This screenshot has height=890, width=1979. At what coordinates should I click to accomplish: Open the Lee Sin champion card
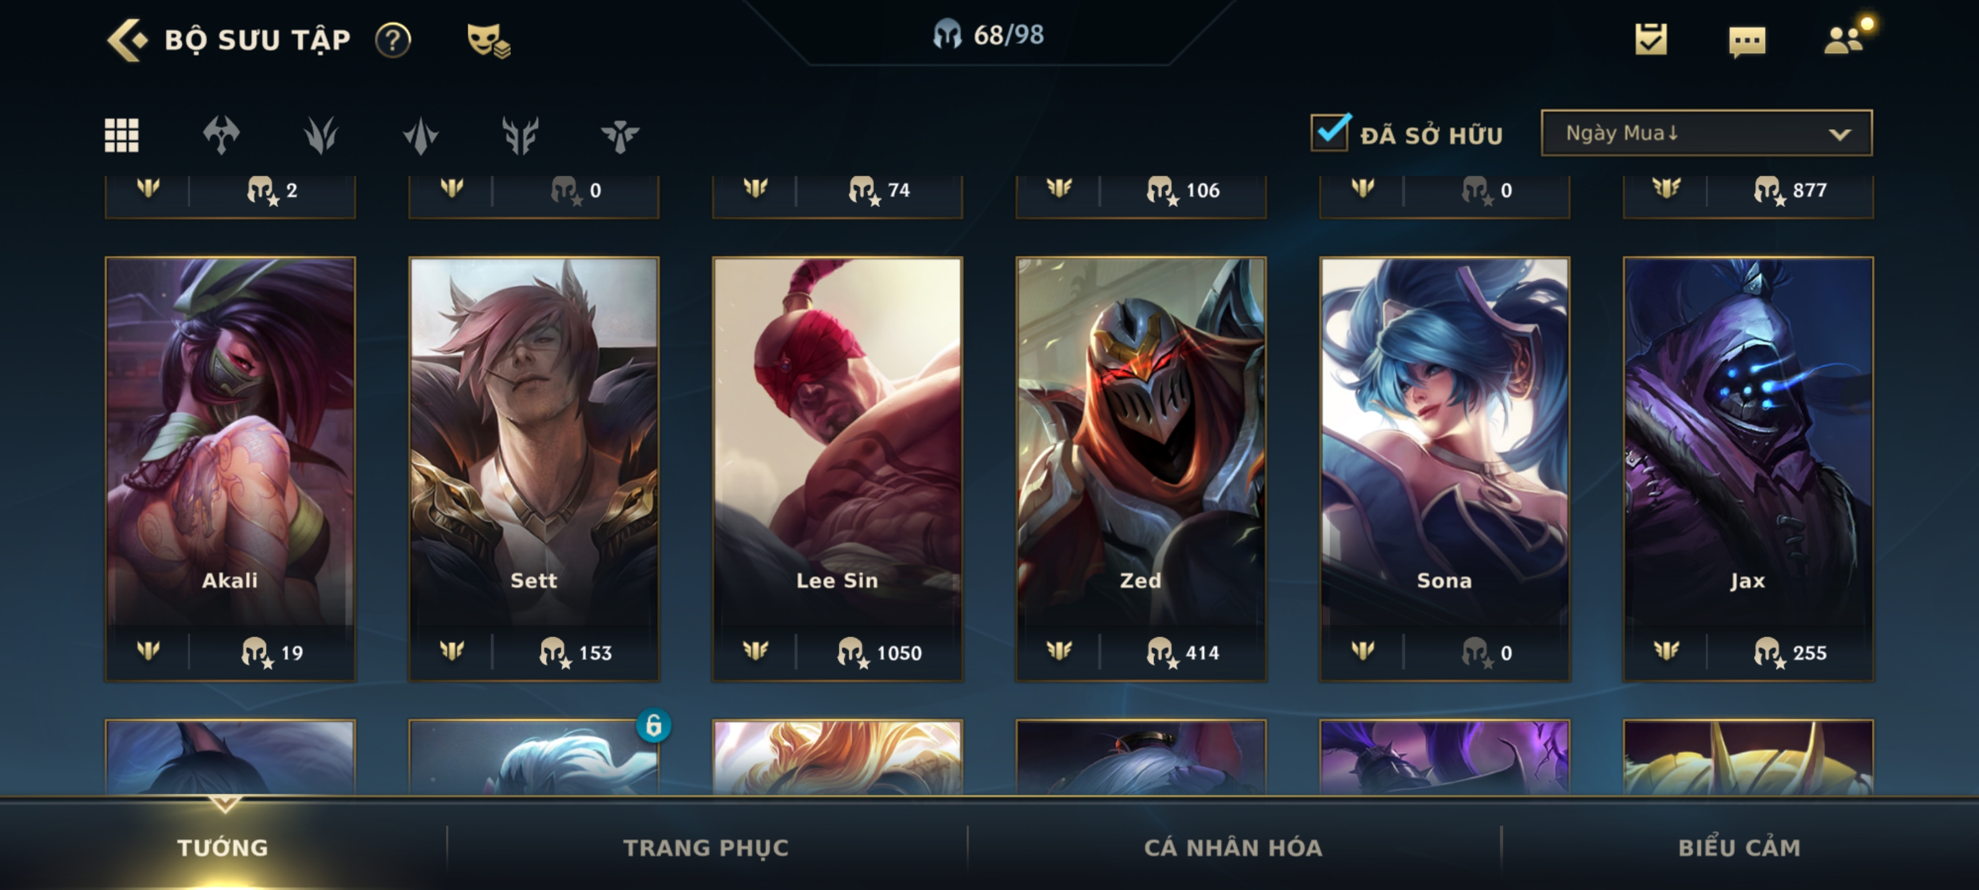837,468
